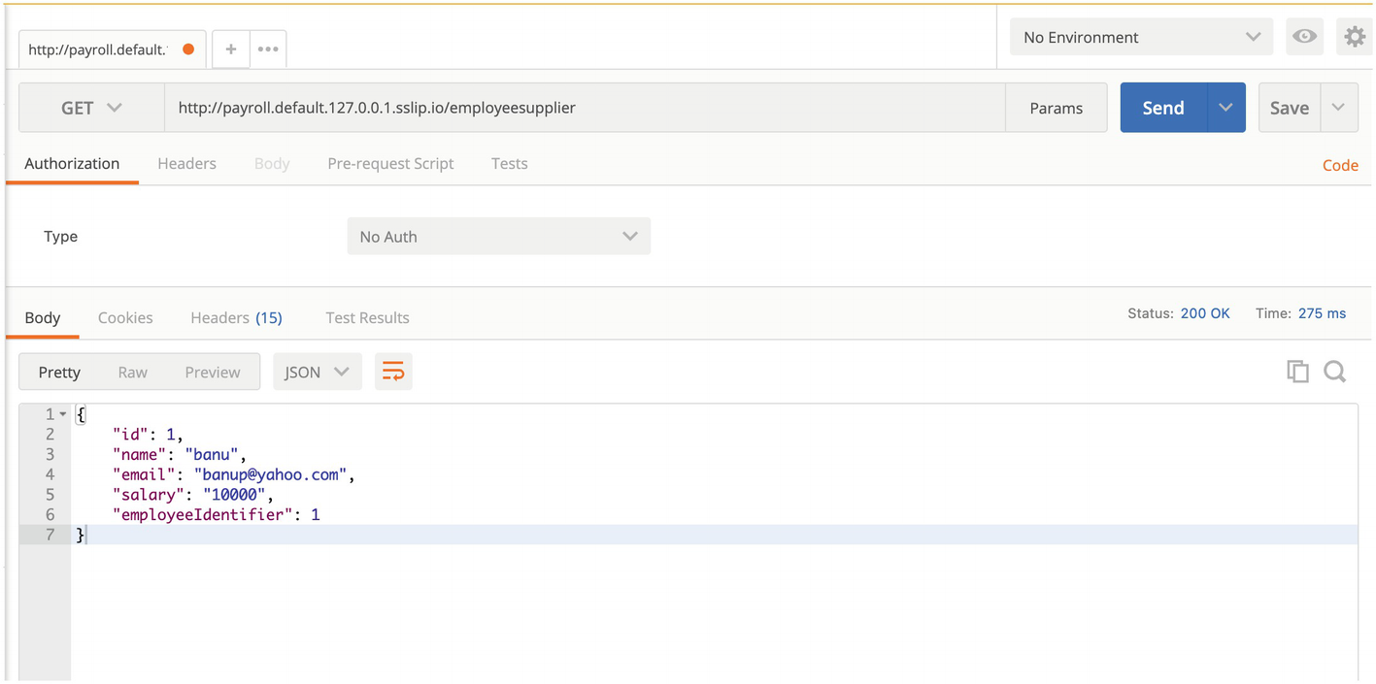Click the environment quick look eye icon

point(1304,37)
